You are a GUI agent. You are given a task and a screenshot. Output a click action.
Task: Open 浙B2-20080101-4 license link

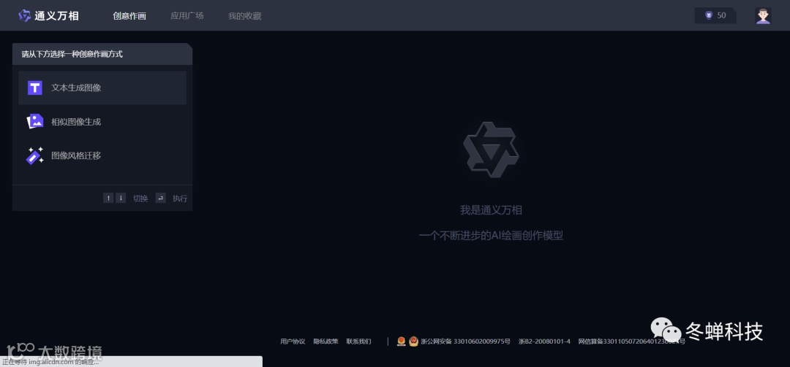[x=545, y=341]
